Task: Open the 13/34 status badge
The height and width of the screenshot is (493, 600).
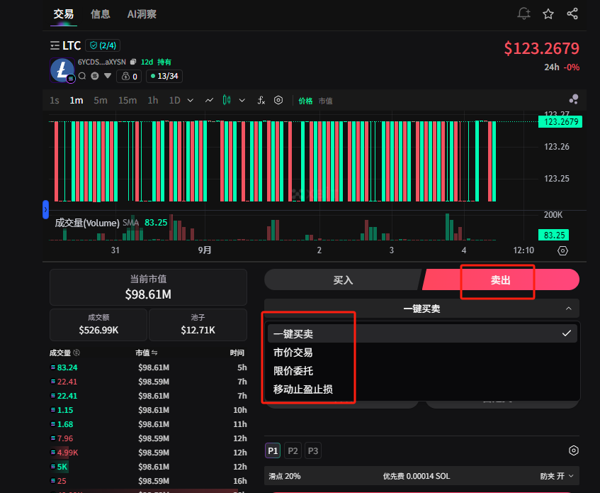Action: coord(164,76)
